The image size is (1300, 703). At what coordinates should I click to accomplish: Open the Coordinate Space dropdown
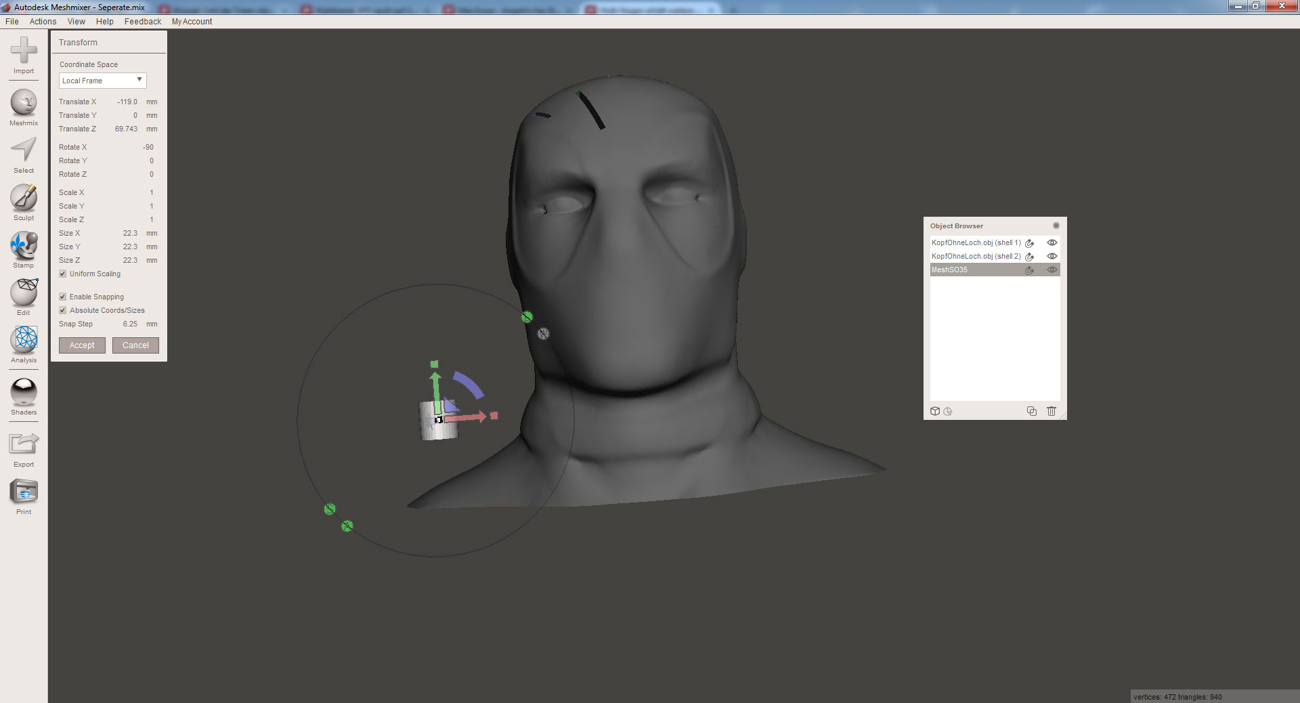click(x=102, y=81)
